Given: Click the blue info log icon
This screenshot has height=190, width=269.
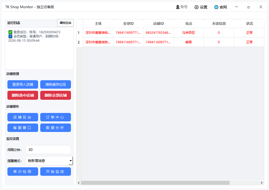Looking at the screenshot, I should pos(10,36).
